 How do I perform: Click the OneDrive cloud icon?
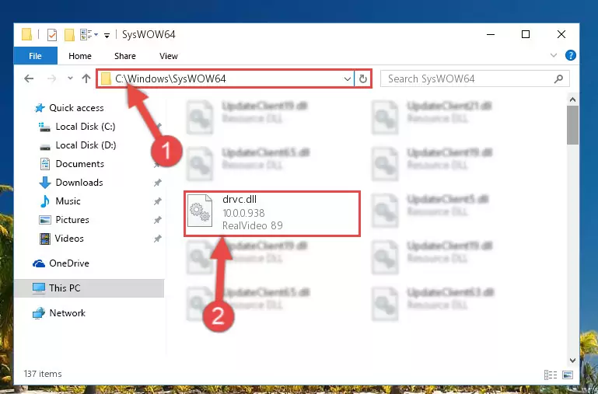point(39,263)
